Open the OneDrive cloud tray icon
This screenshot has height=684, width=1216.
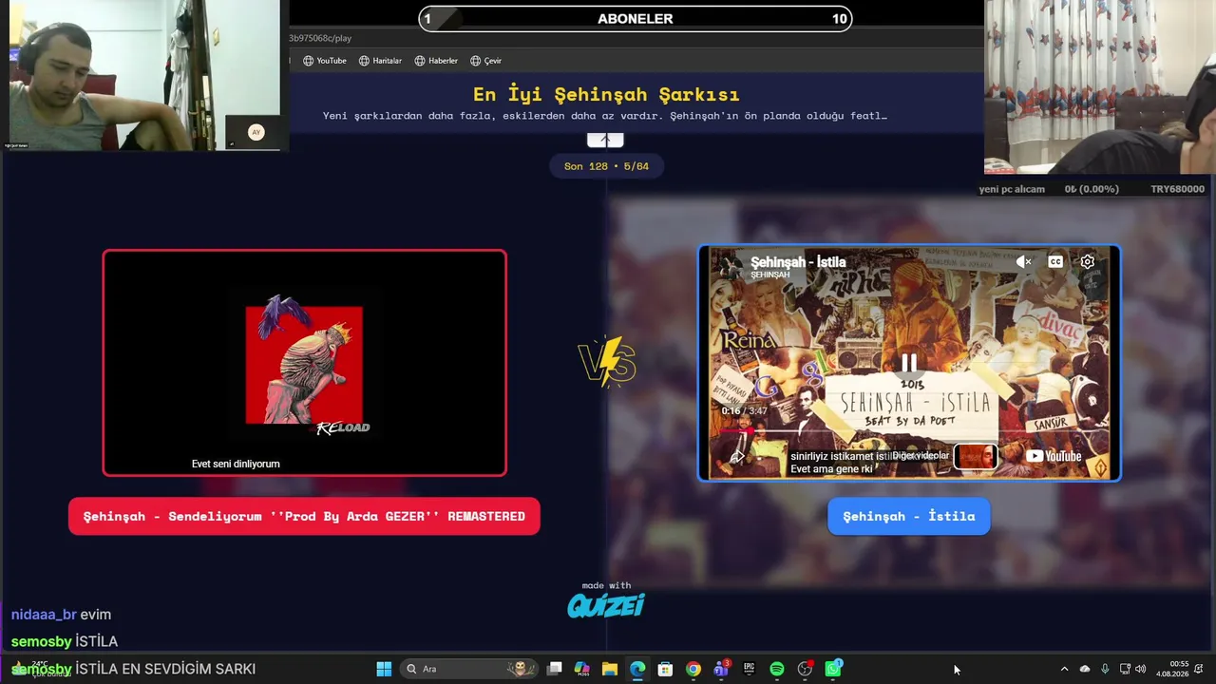tap(1085, 669)
